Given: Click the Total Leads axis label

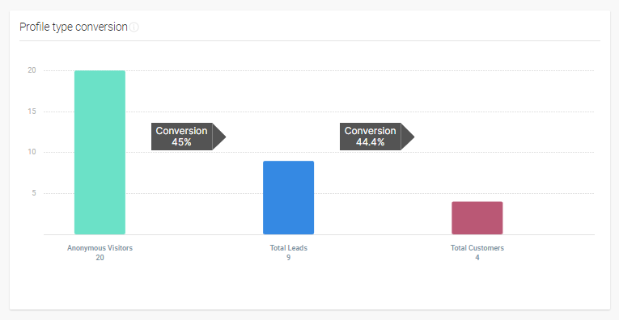Looking at the screenshot, I should [x=289, y=248].
